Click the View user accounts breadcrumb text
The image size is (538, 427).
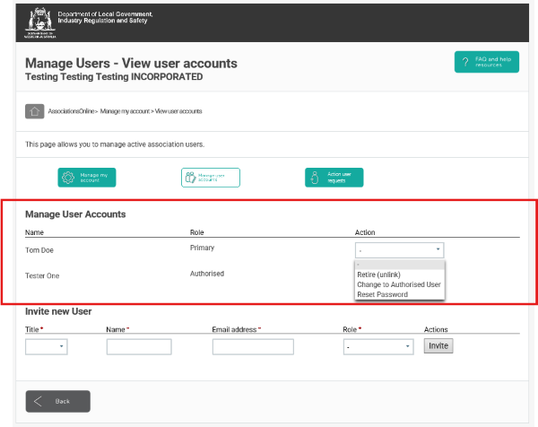point(178,111)
